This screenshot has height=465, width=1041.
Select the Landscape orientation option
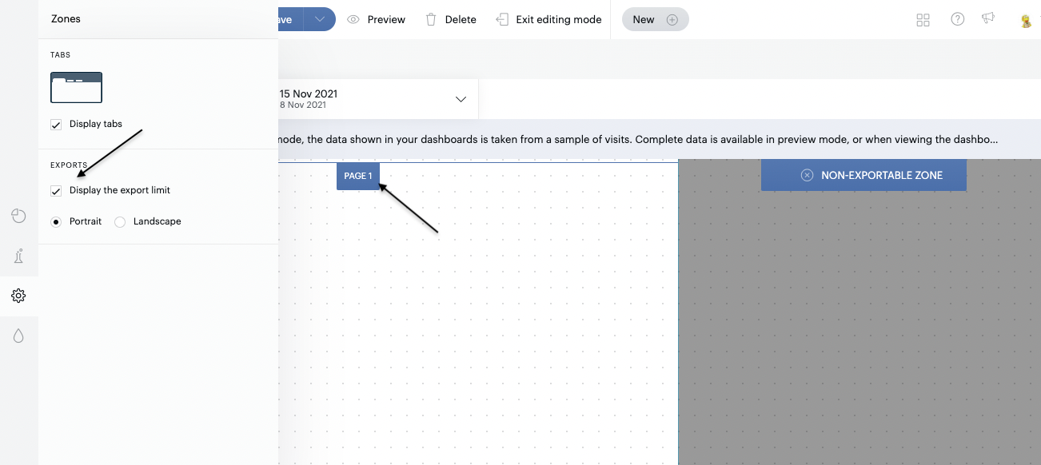120,222
